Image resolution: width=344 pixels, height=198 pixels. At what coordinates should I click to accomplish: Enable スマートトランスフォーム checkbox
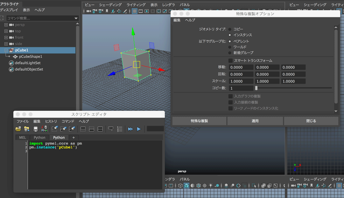pos(230,60)
